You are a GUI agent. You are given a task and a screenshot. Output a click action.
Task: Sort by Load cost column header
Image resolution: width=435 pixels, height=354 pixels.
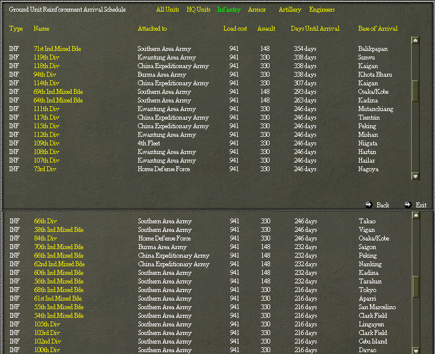pos(235,28)
